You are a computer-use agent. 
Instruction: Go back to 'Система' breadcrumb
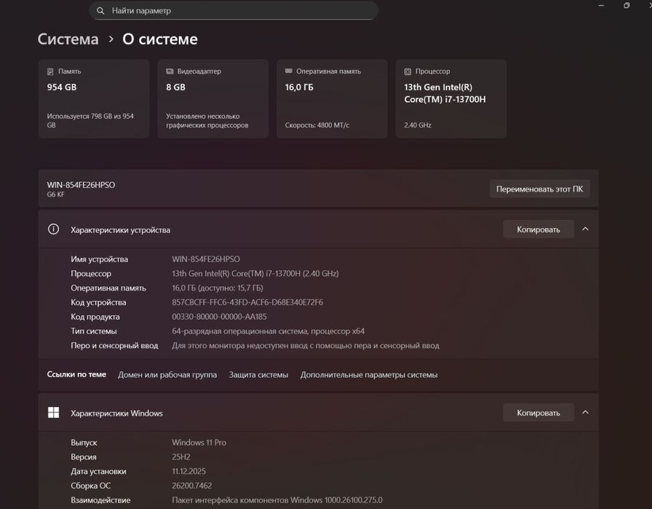click(68, 39)
